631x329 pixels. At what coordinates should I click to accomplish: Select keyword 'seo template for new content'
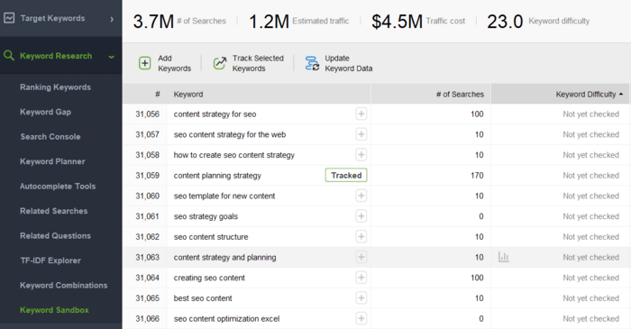coord(224,196)
